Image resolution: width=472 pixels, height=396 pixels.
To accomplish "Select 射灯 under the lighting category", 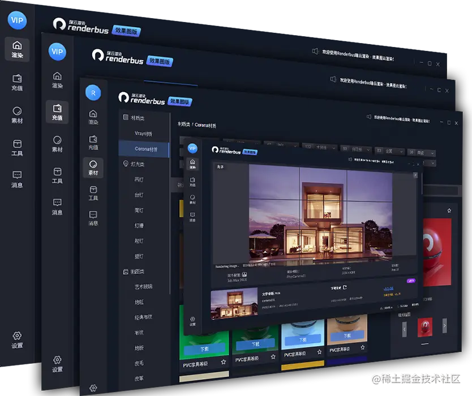I will [x=139, y=241].
